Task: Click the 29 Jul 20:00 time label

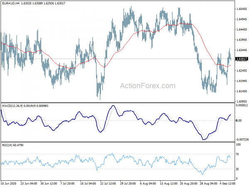Action: [128, 183]
